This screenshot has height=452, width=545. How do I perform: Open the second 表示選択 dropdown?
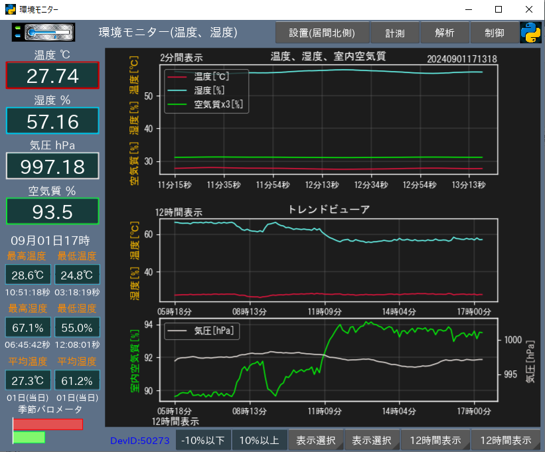point(372,440)
